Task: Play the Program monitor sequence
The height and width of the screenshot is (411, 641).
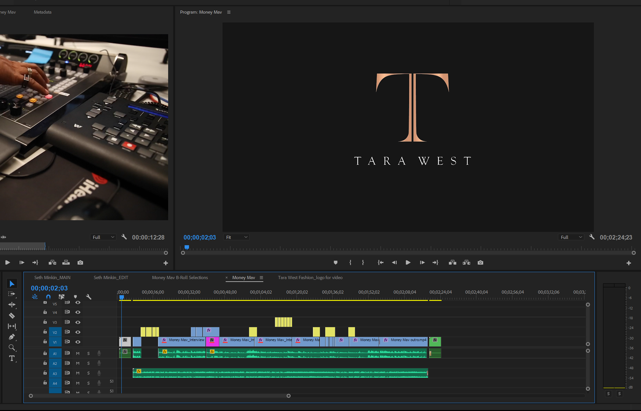Action: 408,263
